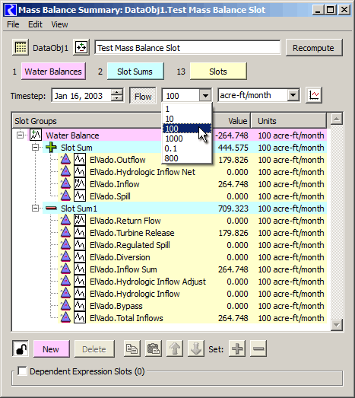355x398 pixels.
Task: Click the copy icon in bottom toolbar
Action: click(132, 349)
